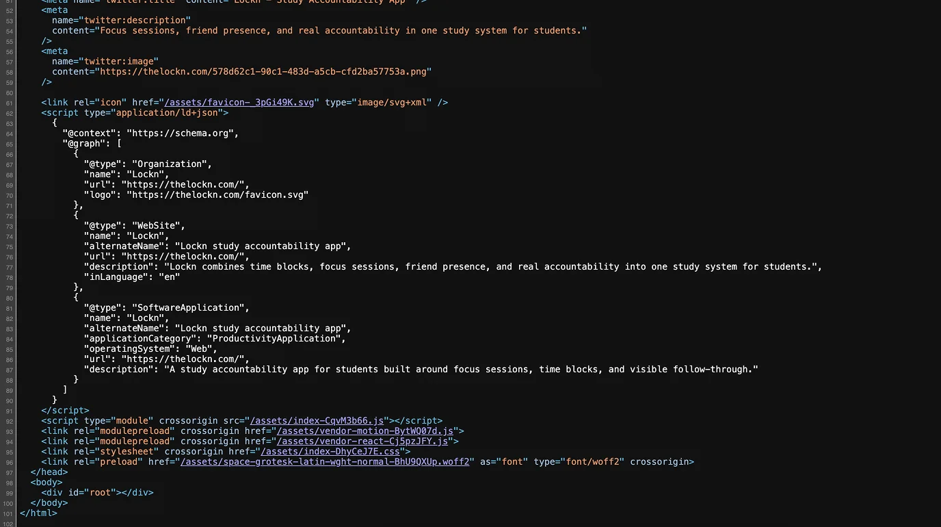Click the rel="stylesheet" attribute value
This screenshot has width=941, height=527.
(127, 452)
